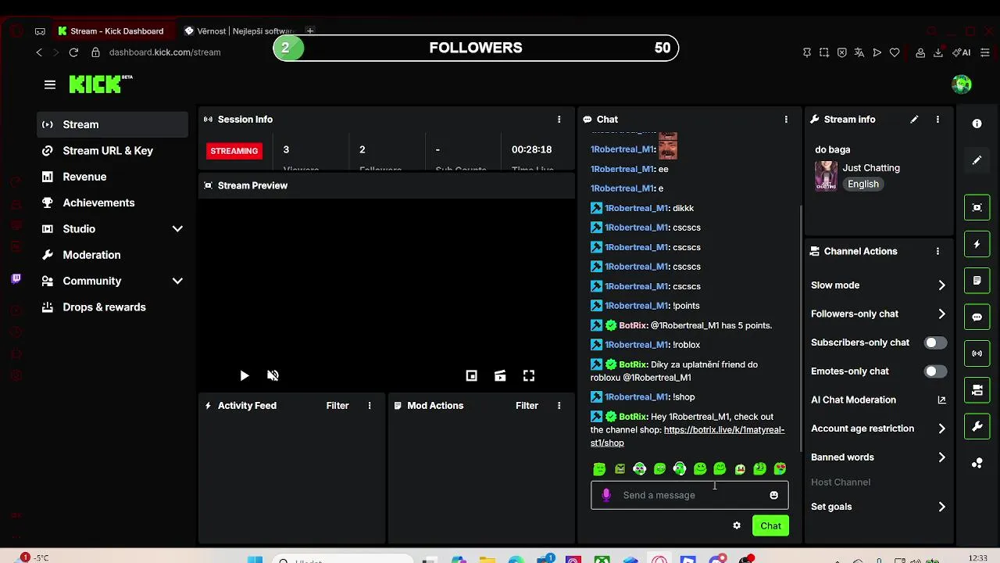
Task: Toggle Subscribers-only chat switch
Action: 935,342
